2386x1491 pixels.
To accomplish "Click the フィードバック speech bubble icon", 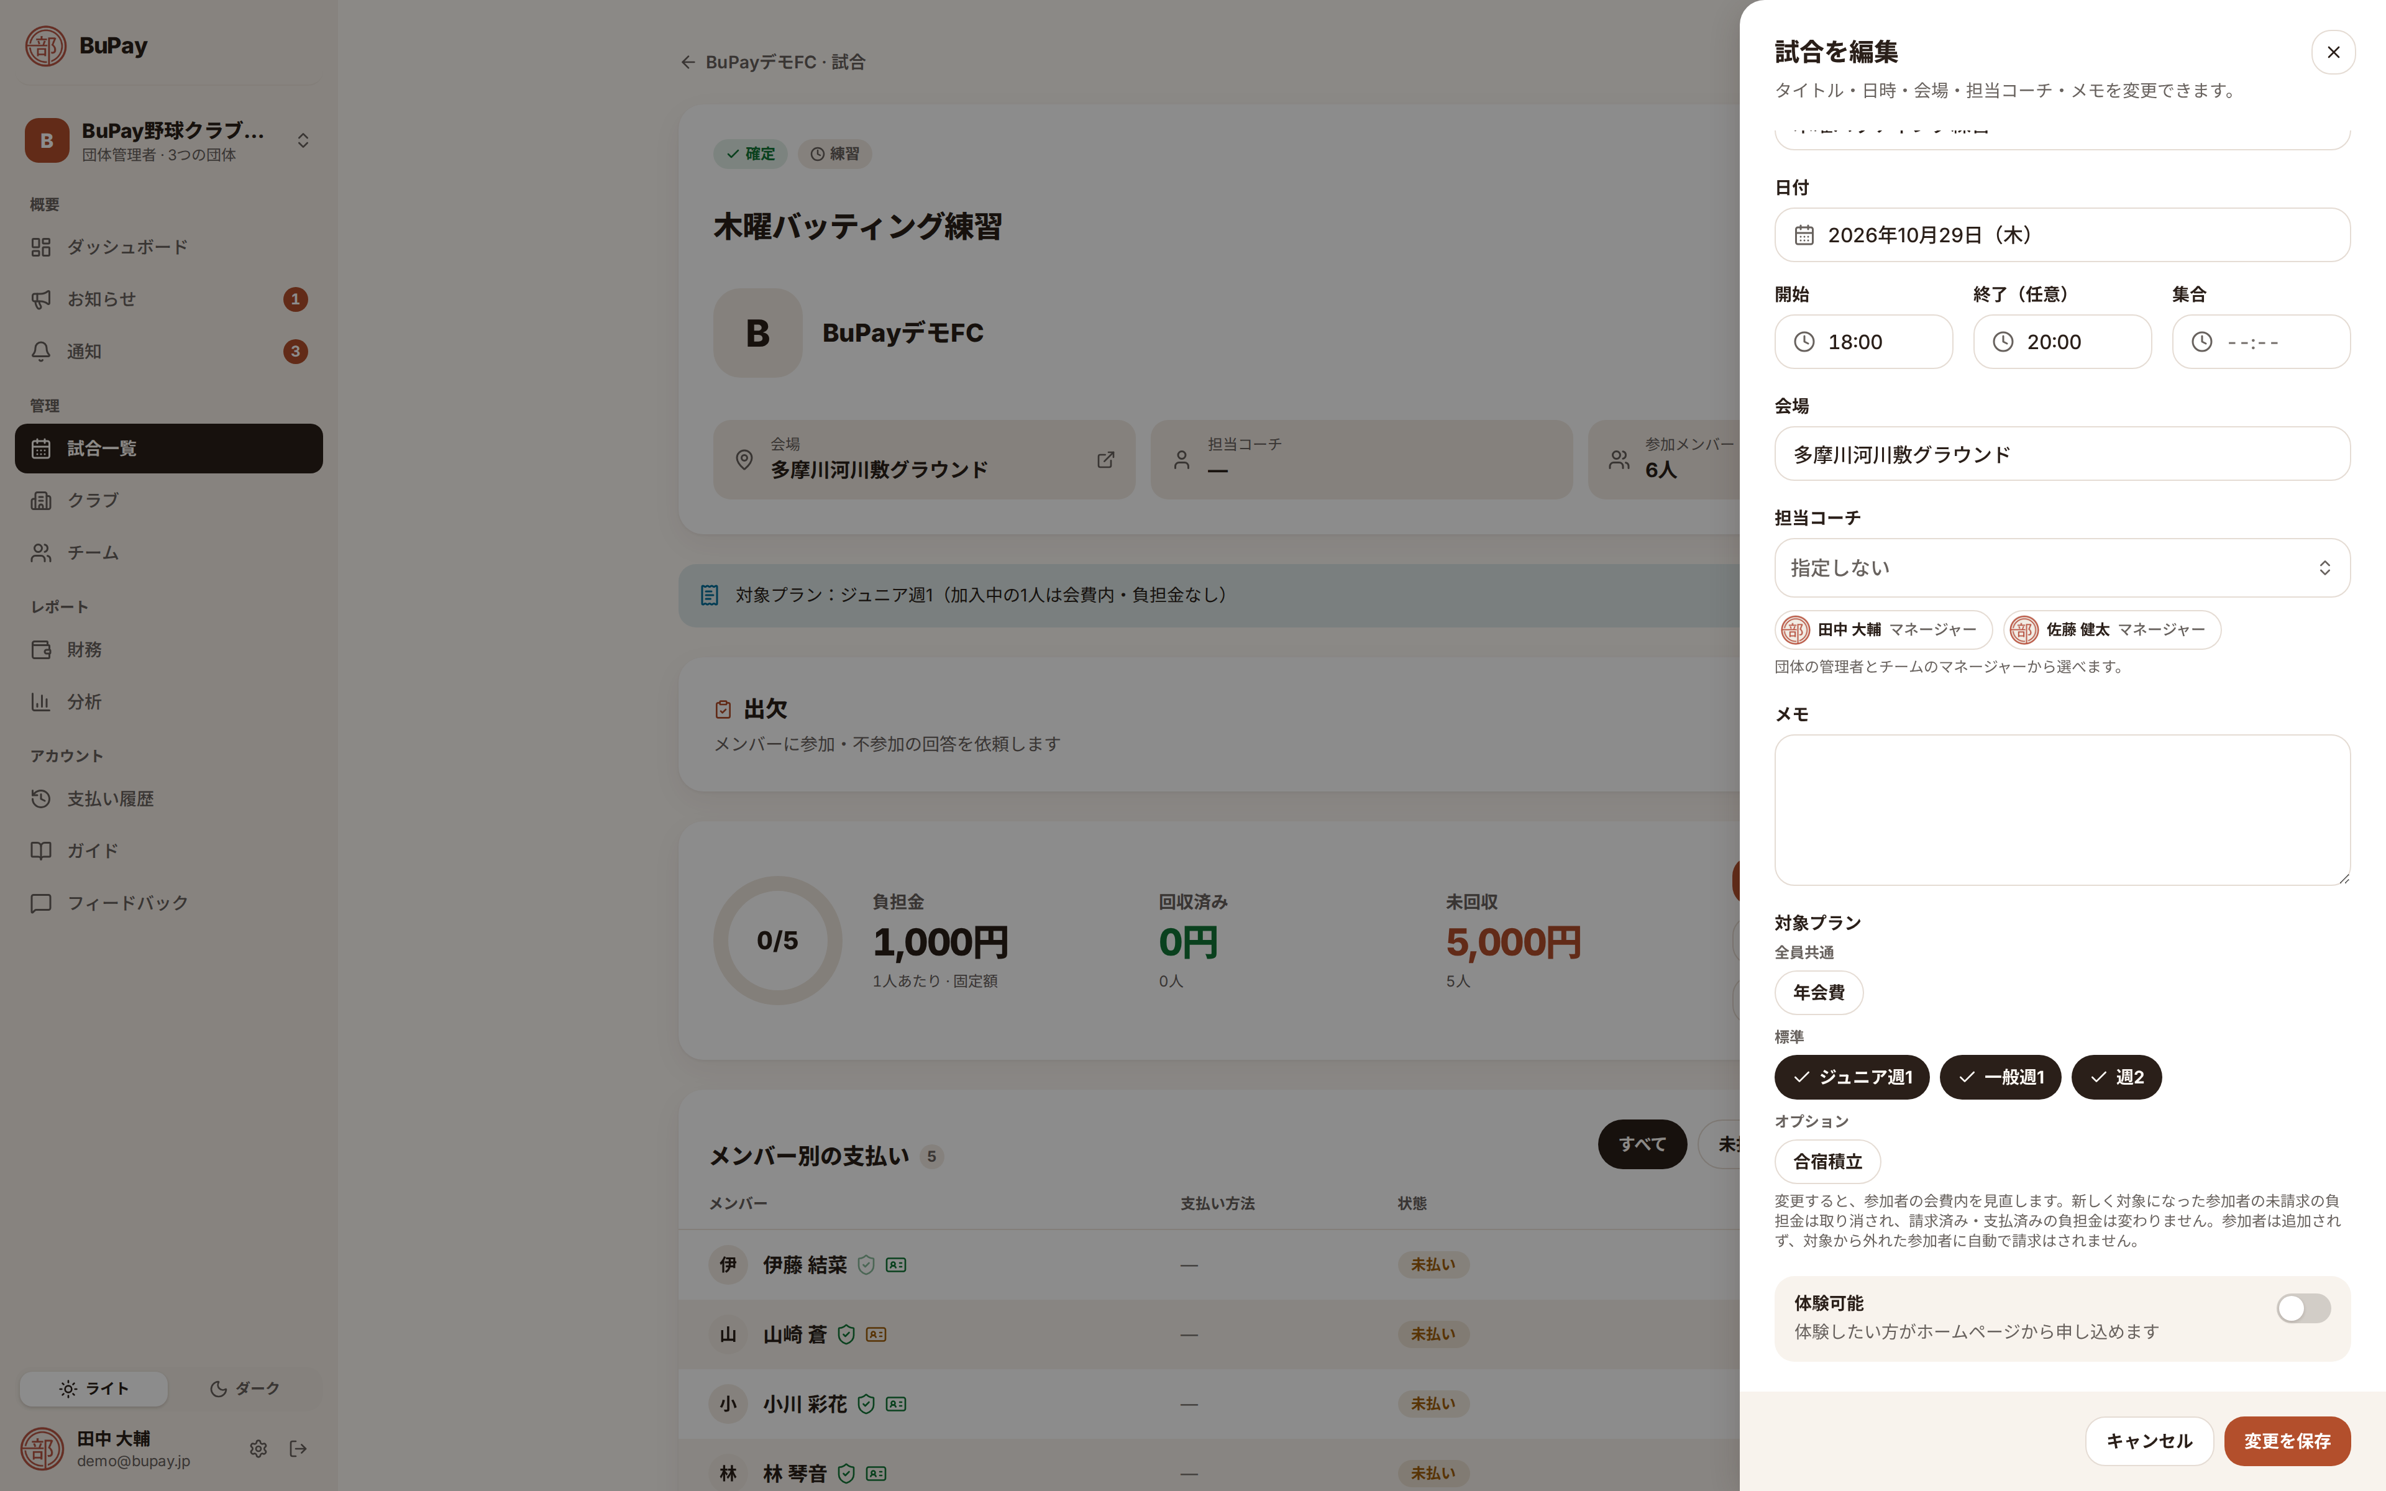I will (40, 903).
